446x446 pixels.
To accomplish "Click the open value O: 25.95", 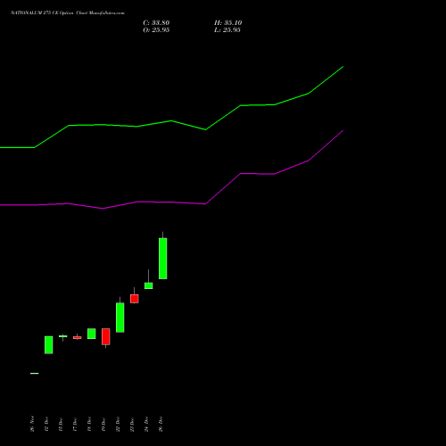I will [x=156, y=30].
